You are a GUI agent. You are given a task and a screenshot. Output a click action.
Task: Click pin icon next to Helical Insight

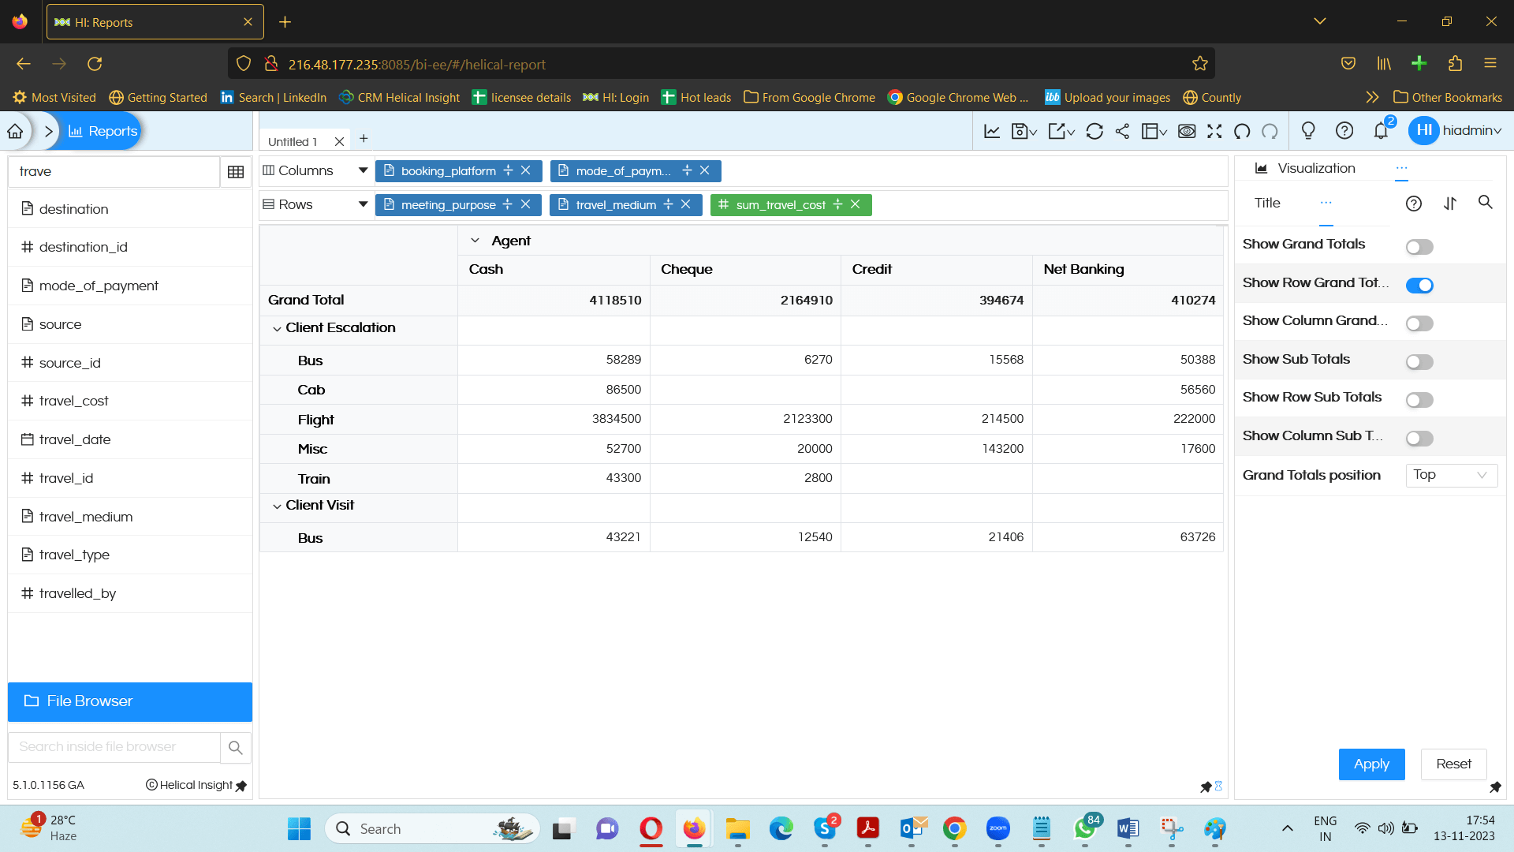point(241,786)
